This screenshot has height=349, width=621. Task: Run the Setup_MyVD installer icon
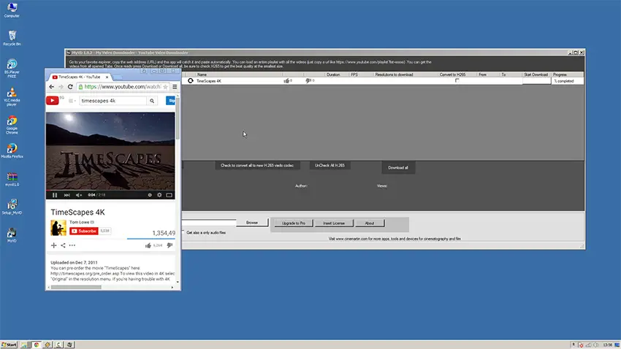point(12,207)
